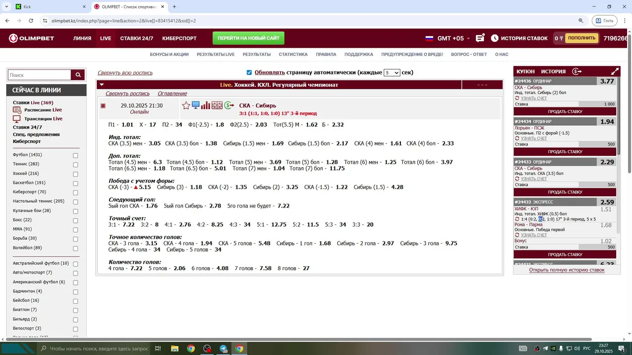Open live broadcast monitor icon for СКА - Сибирь
This screenshot has width=632, height=355.
coord(196,105)
